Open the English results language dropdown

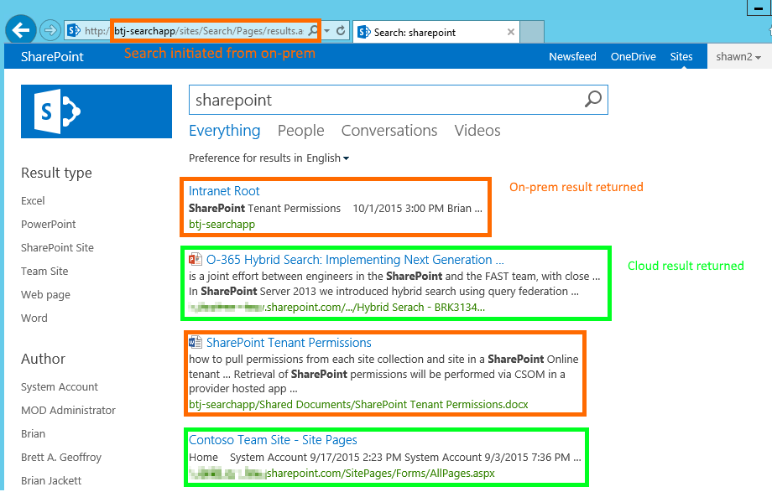coord(328,158)
